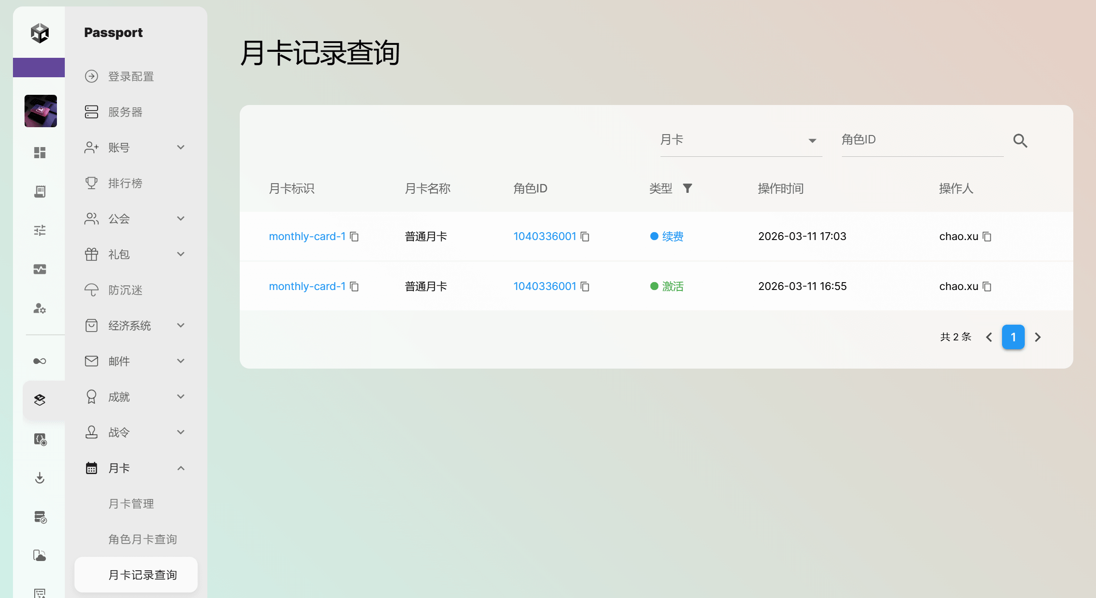
Task: Click the next page arrow
Action: coord(1038,337)
